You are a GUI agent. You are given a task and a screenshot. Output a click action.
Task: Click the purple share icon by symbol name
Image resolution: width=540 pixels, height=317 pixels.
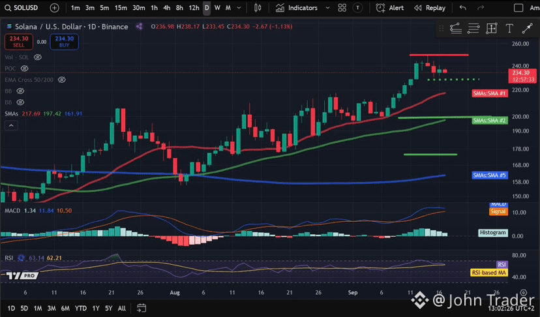pos(139,27)
